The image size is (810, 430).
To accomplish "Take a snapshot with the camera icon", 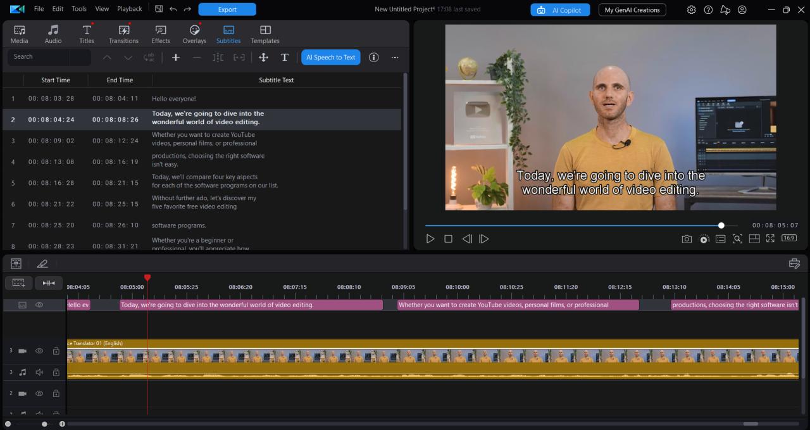I will (687, 239).
